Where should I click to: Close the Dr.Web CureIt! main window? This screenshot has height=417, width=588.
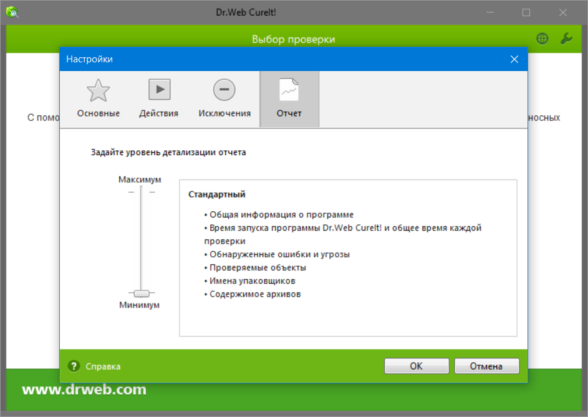coord(563,12)
